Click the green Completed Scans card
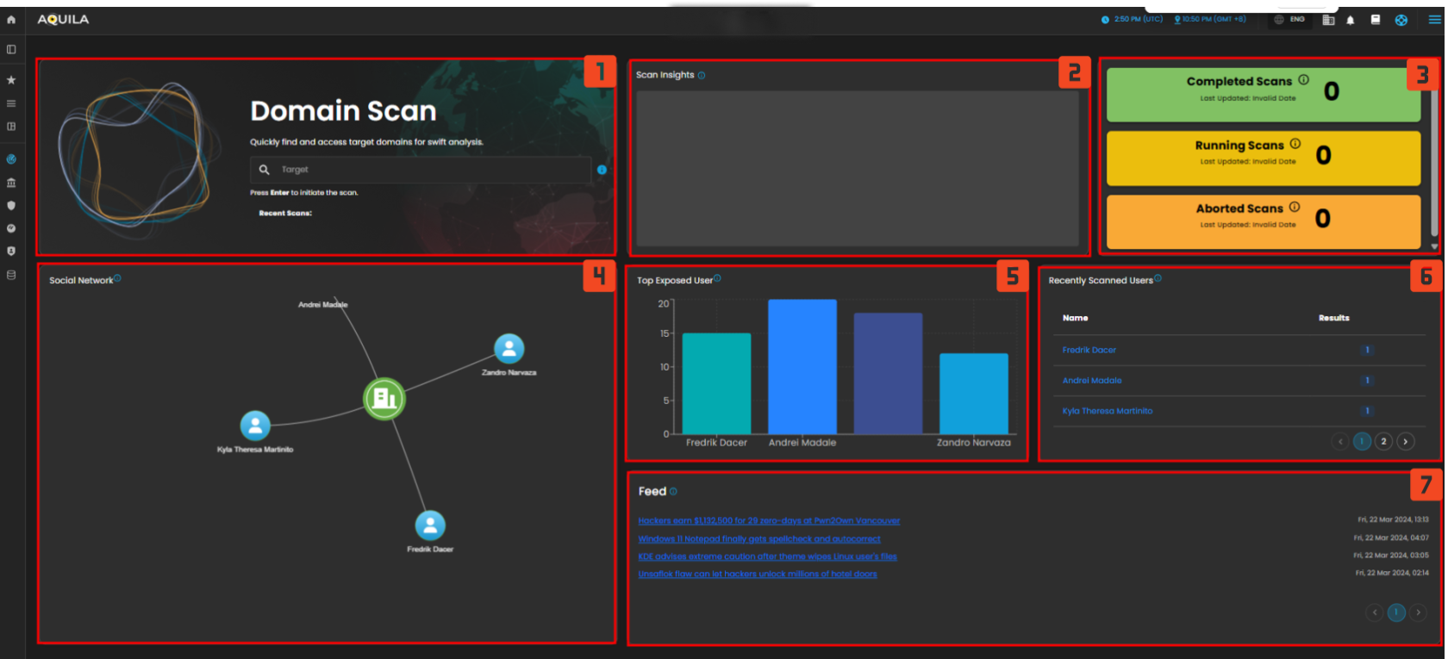1448x659 pixels. 1263,94
